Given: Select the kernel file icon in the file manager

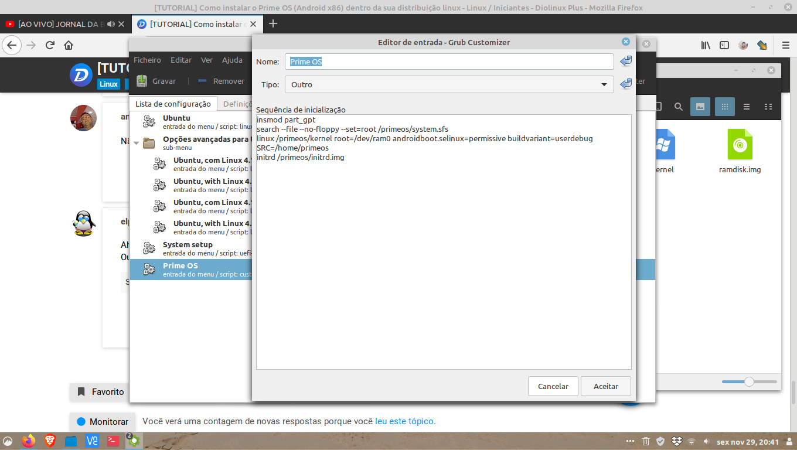Looking at the screenshot, I should point(665,145).
